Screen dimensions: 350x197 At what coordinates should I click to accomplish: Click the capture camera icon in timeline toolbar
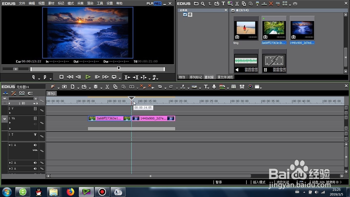(x=64, y=87)
